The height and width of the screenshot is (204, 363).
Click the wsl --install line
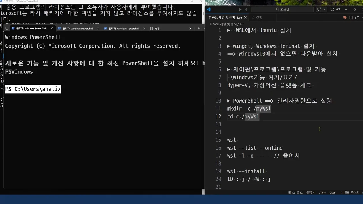click(246, 171)
